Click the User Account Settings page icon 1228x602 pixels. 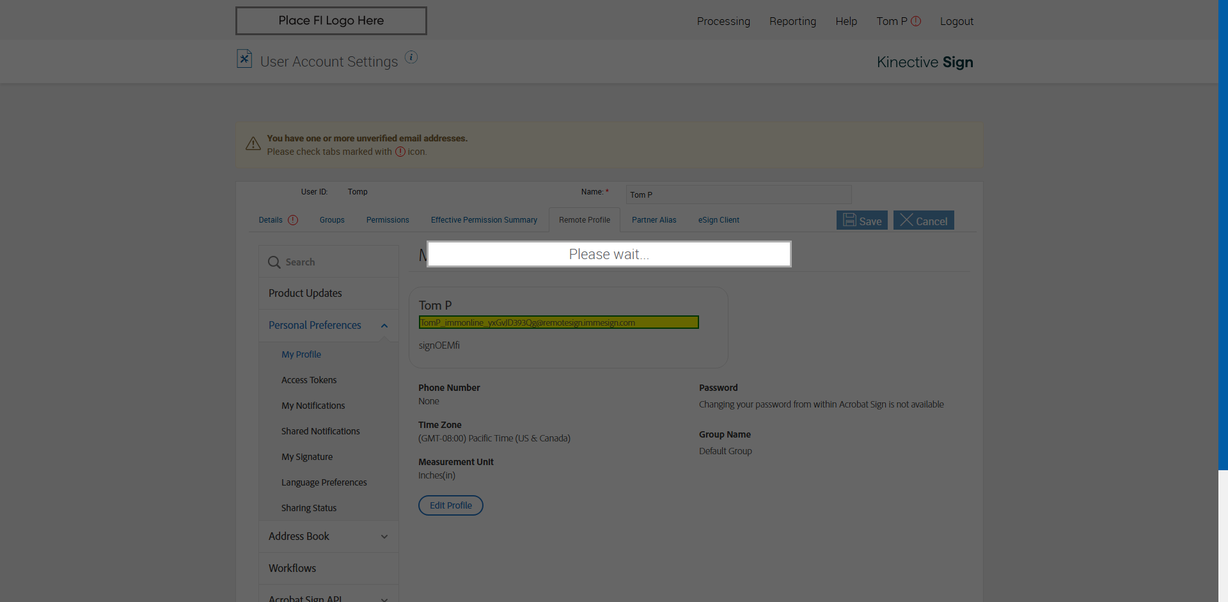point(244,59)
